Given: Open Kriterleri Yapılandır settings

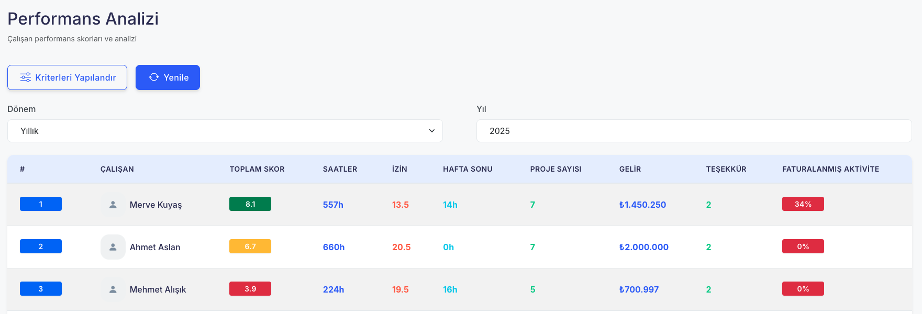Looking at the screenshot, I should [x=67, y=77].
